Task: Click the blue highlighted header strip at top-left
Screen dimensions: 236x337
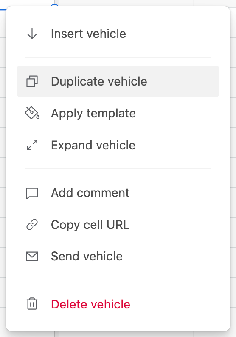Action: tap(3, 9)
